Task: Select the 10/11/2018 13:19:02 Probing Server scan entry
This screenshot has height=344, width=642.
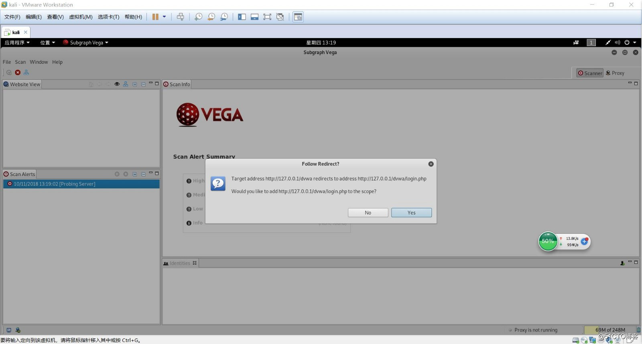Action: [81, 184]
